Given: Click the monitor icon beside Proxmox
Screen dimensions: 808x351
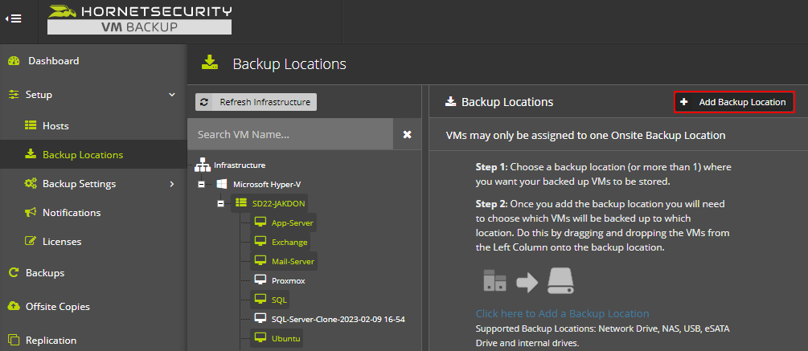Looking at the screenshot, I should click(x=260, y=280).
